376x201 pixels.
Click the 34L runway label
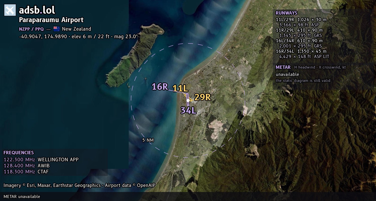(189, 110)
